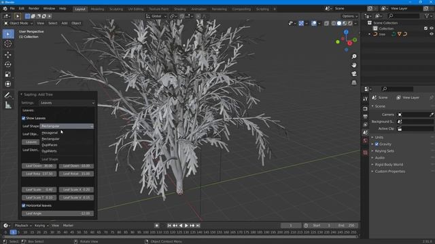Switch to the Modeling workspace tab

point(97,9)
